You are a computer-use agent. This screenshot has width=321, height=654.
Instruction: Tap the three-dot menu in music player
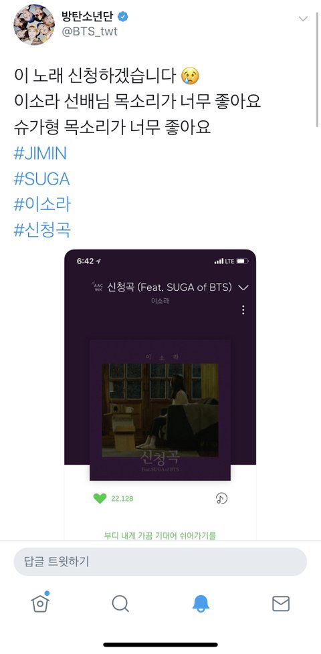pos(243,310)
